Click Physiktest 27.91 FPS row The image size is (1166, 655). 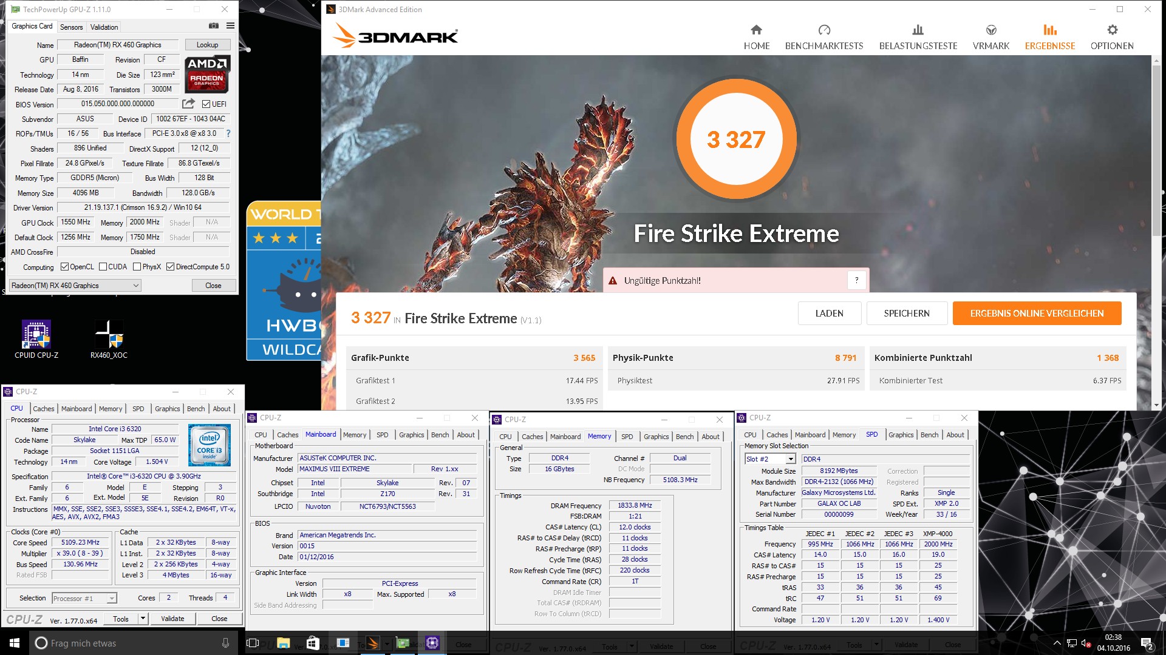coord(735,380)
